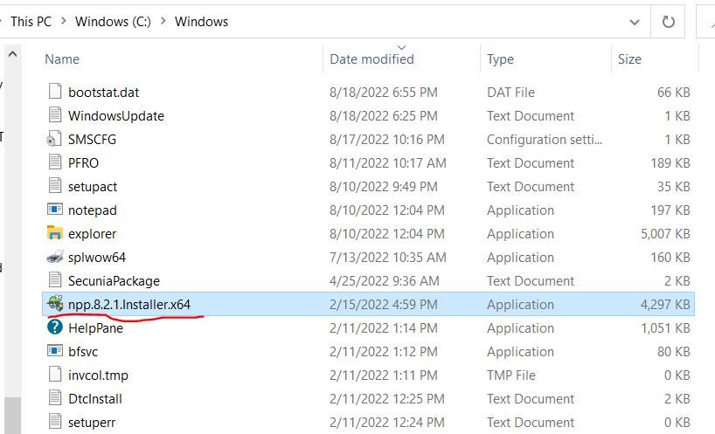Click the DtcInstall document icon
Image resolution: width=715 pixels, height=434 pixels.
click(55, 398)
